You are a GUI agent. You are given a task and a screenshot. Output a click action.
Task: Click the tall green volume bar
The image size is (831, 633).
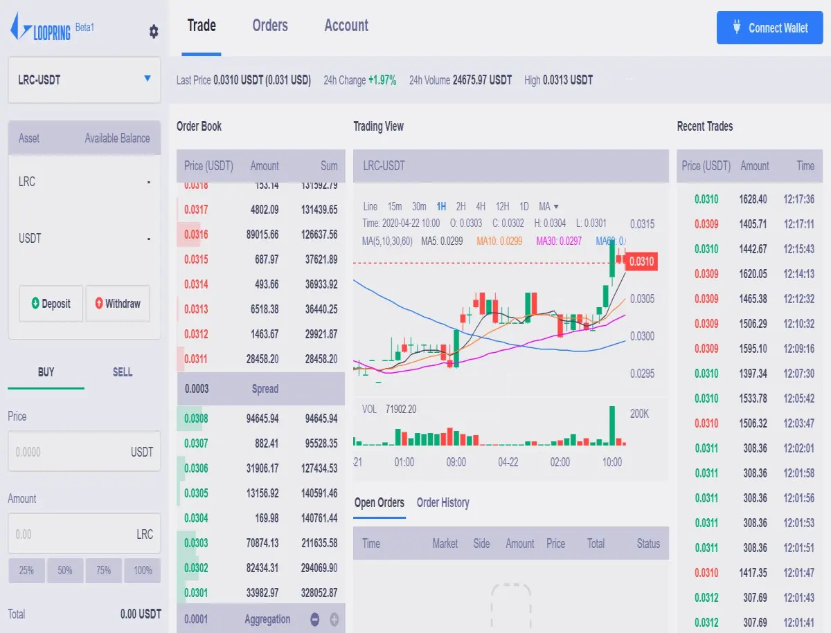coord(611,425)
